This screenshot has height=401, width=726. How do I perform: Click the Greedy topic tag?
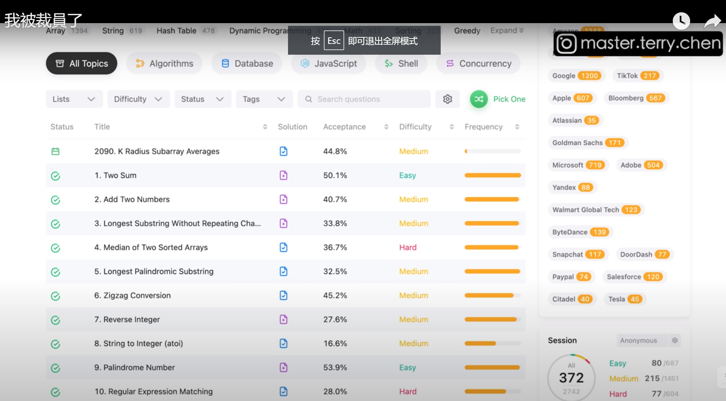(467, 30)
